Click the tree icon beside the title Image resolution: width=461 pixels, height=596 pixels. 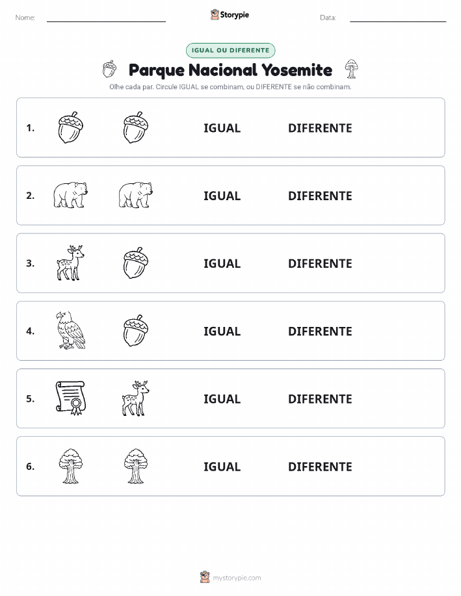point(351,69)
